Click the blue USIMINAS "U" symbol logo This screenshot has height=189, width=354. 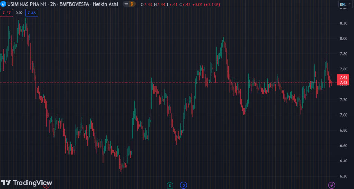(x=3, y=4)
